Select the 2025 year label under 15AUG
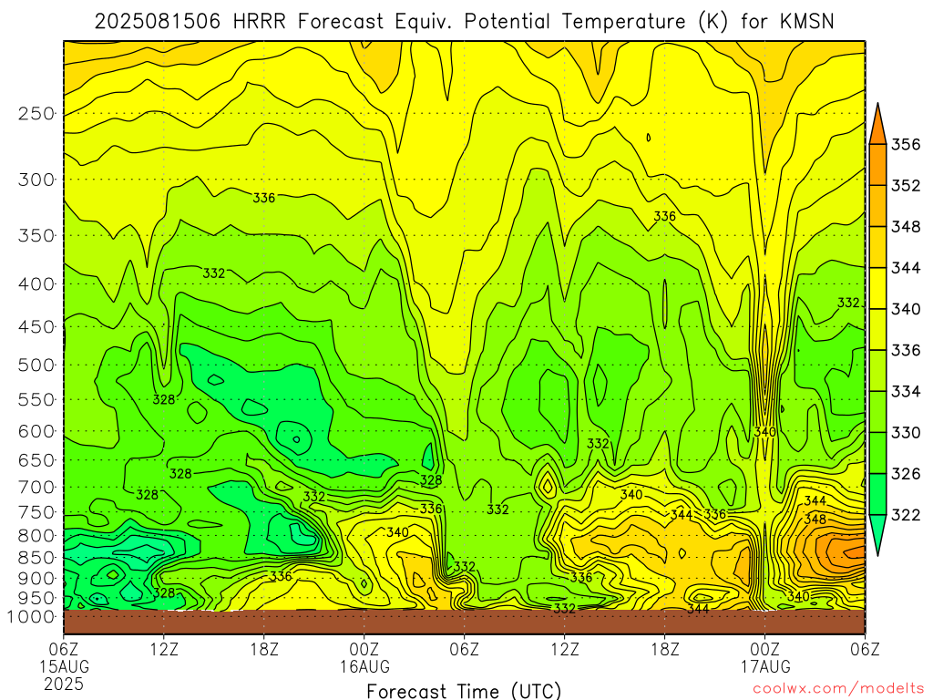 click(65, 684)
